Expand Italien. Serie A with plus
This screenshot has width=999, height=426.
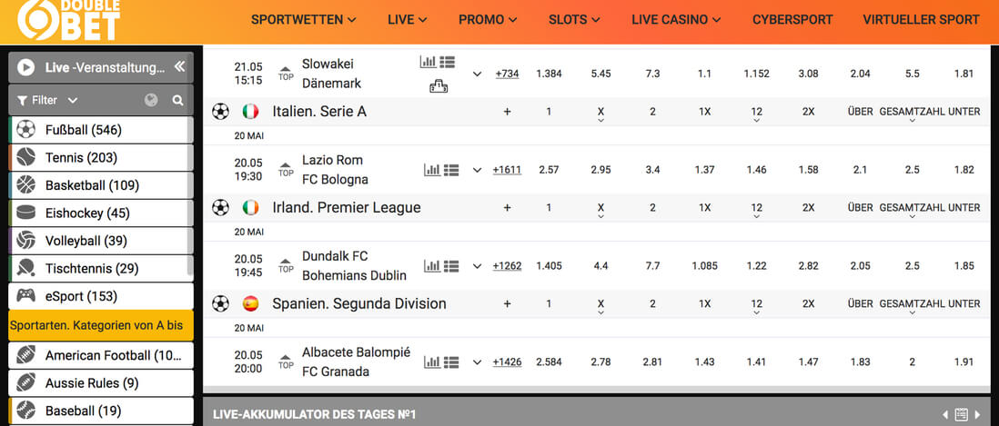pyautogui.click(x=507, y=111)
